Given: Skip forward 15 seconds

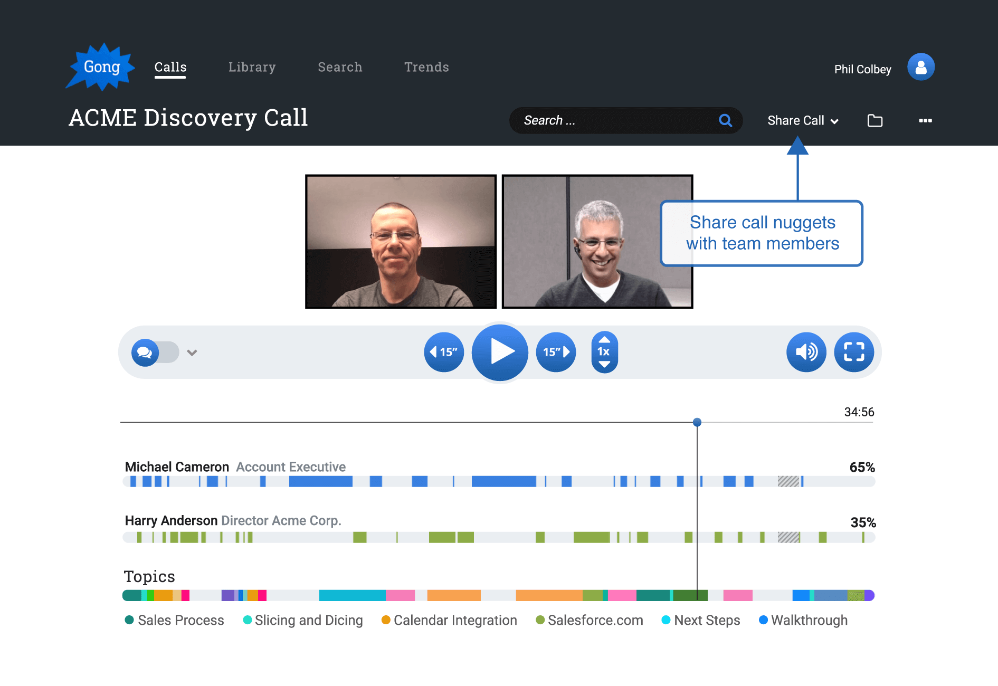Looking at the screenshot, I should pyautogui.click(x=556, y=352).
